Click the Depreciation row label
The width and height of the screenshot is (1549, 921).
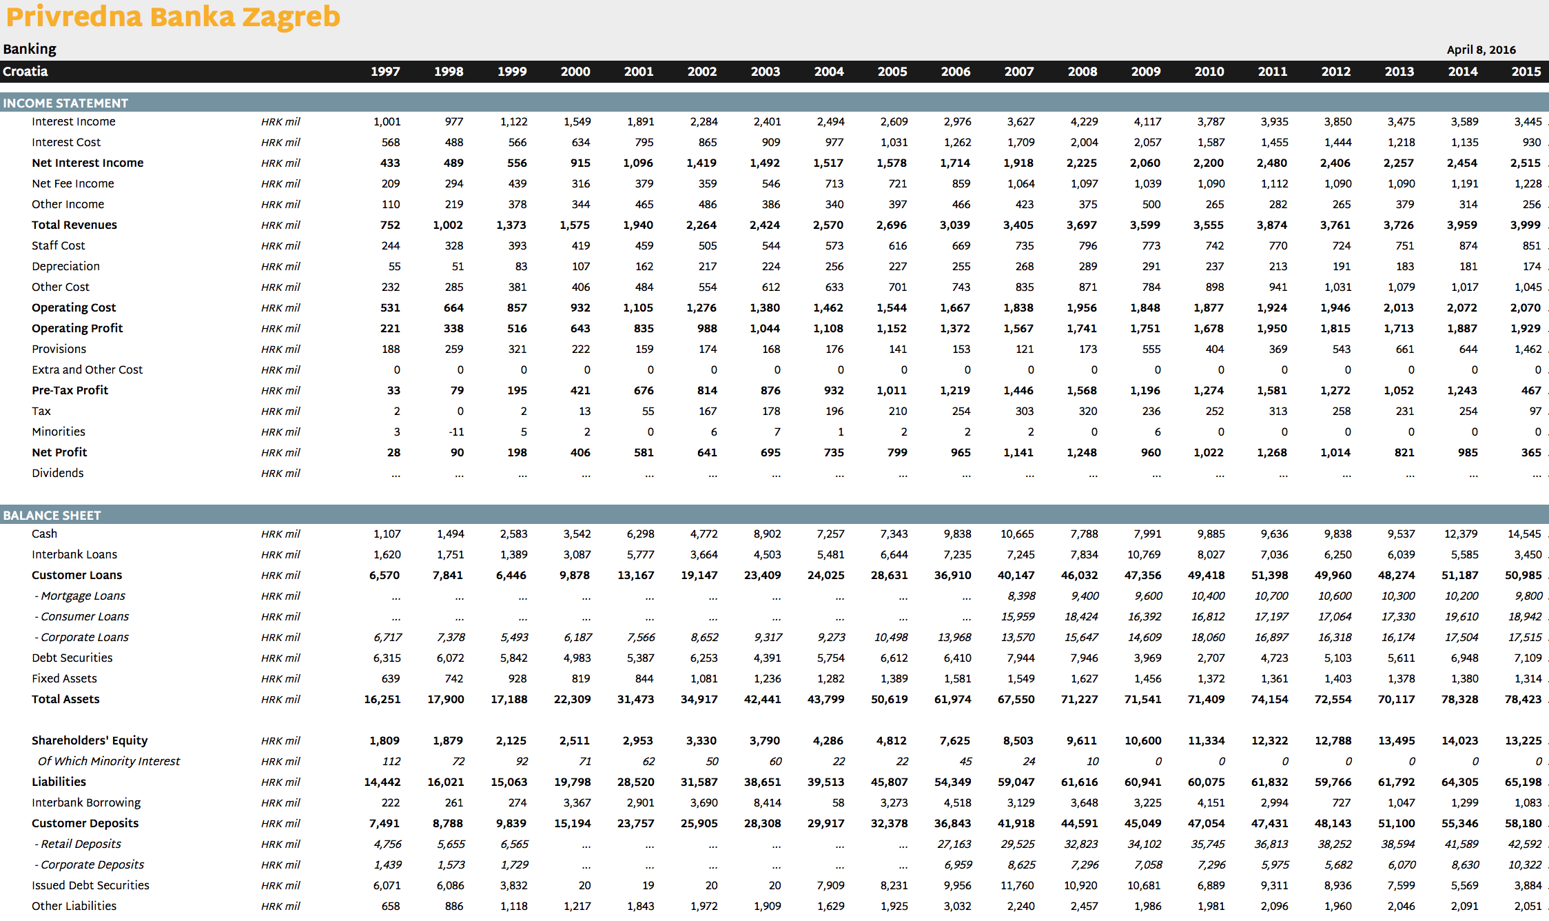pos(65,266)
